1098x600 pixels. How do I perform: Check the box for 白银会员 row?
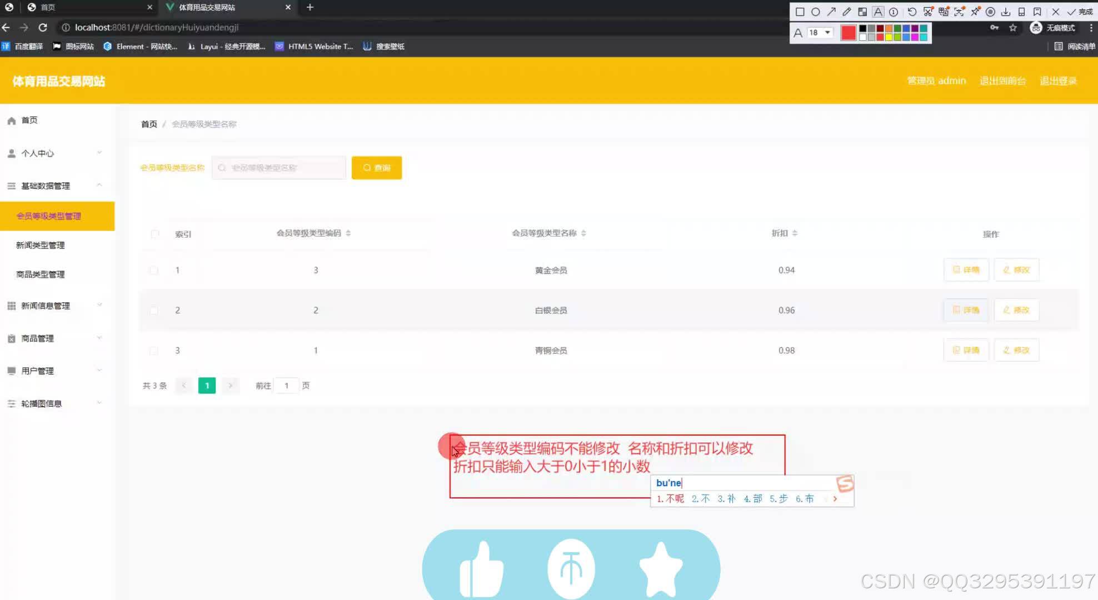click(154, 310)
